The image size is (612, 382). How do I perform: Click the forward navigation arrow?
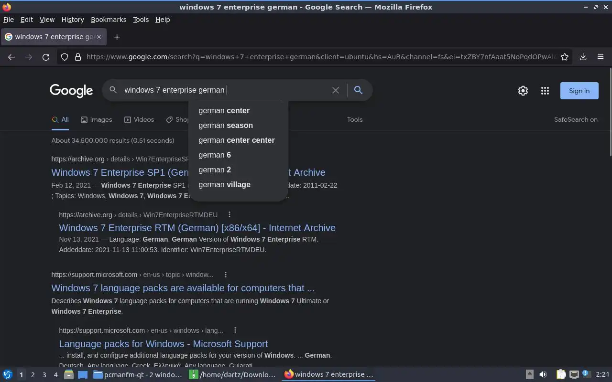tap(29, 57)
